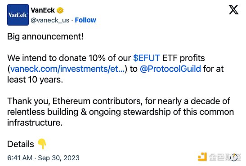Click the 'Big announcement!' text line
The width and height of the screenshot is (246, 166).
pyautogui.click(x=45, y=37)
